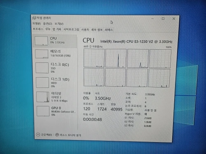Click the Task Manager title bar icon
Screen dimensions: 206x154
pos(34,18)
